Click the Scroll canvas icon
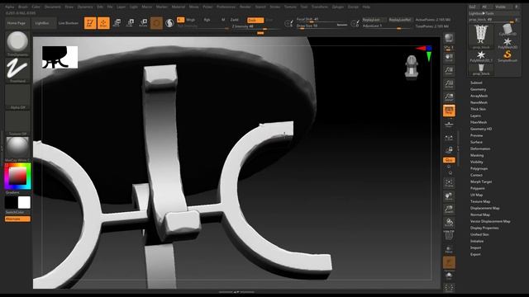Viewport: 529px width, 297px height. pyautogui.click(x=449, y=57)
